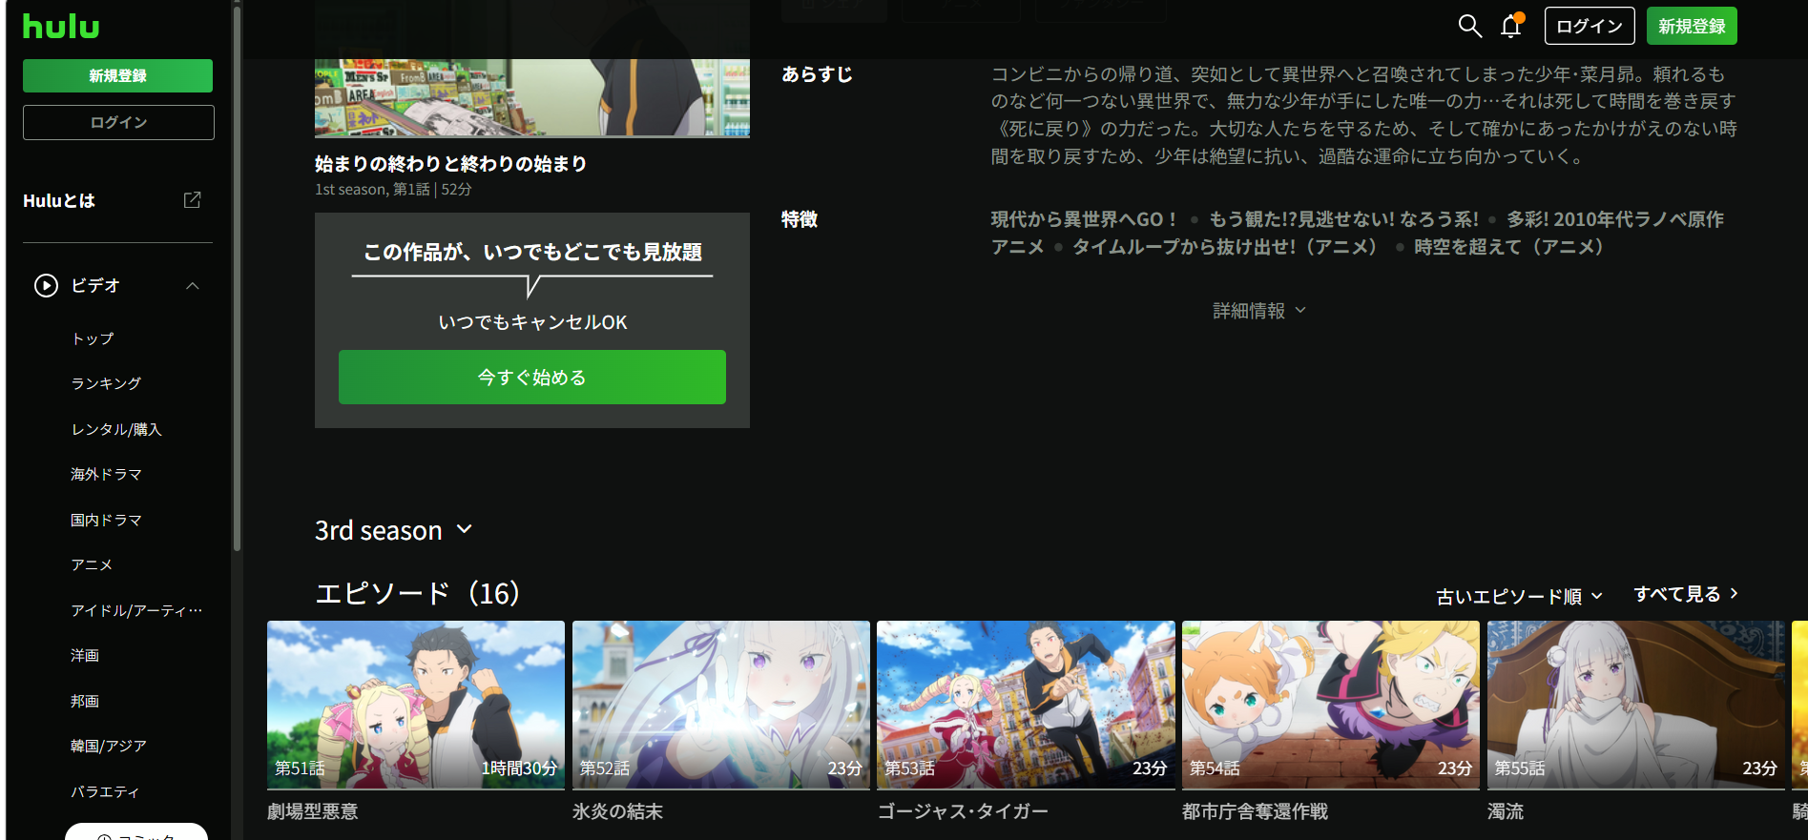Select アイドル/アーティ… in the sidebar
The height and width of the screenshot is (840, 1808).
pyautogui.click(x=136, y=610)
